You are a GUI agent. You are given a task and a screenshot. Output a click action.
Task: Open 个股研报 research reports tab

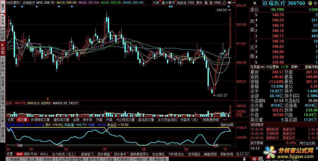tap(47, 159)
